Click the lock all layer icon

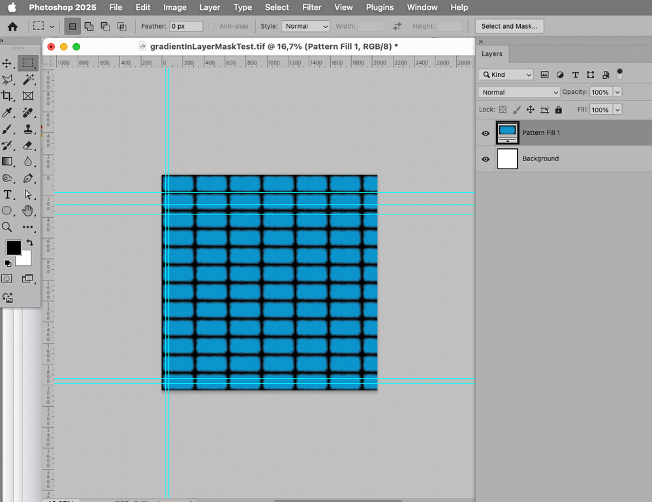pos(558,110)
